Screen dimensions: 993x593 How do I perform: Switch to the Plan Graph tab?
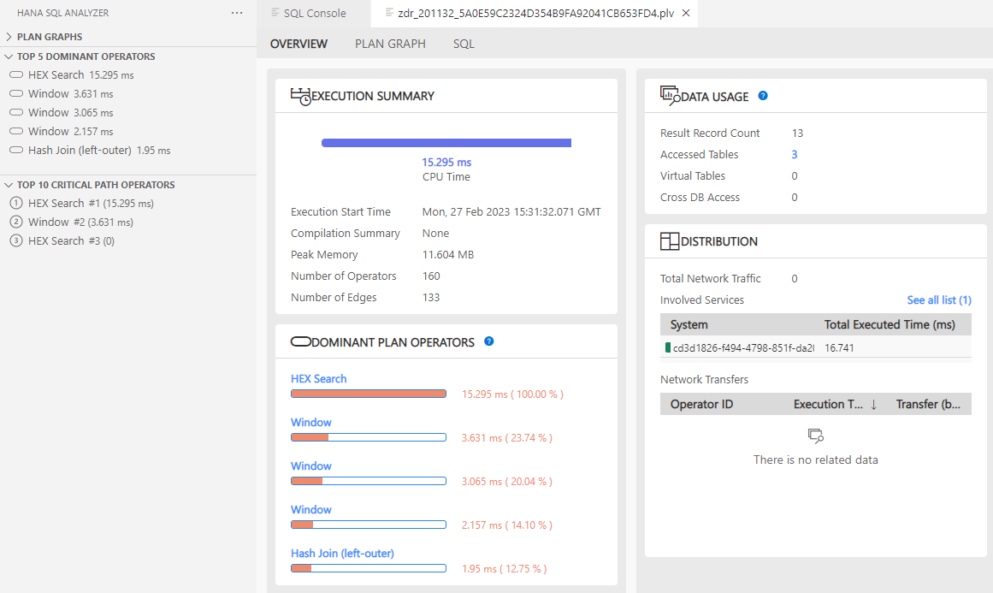pyautogui.click(x=390, y=43)
